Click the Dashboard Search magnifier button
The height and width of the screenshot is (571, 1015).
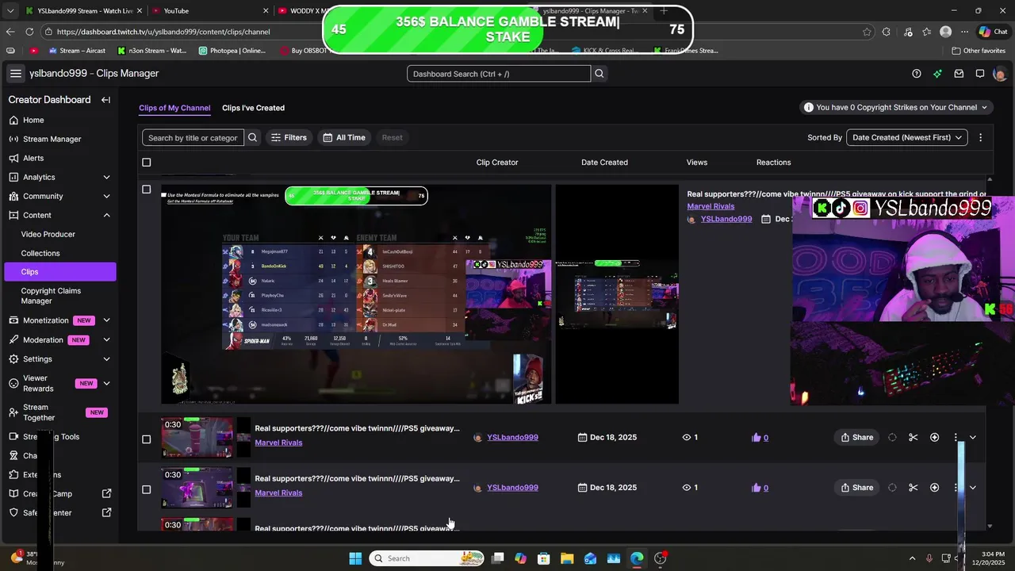tap(599, 74)
